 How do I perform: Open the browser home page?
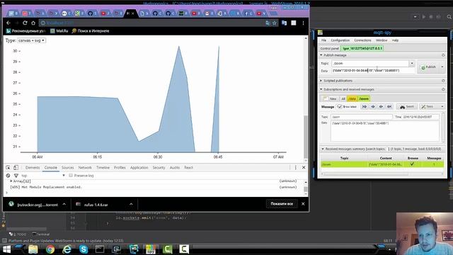click(33, 23)
